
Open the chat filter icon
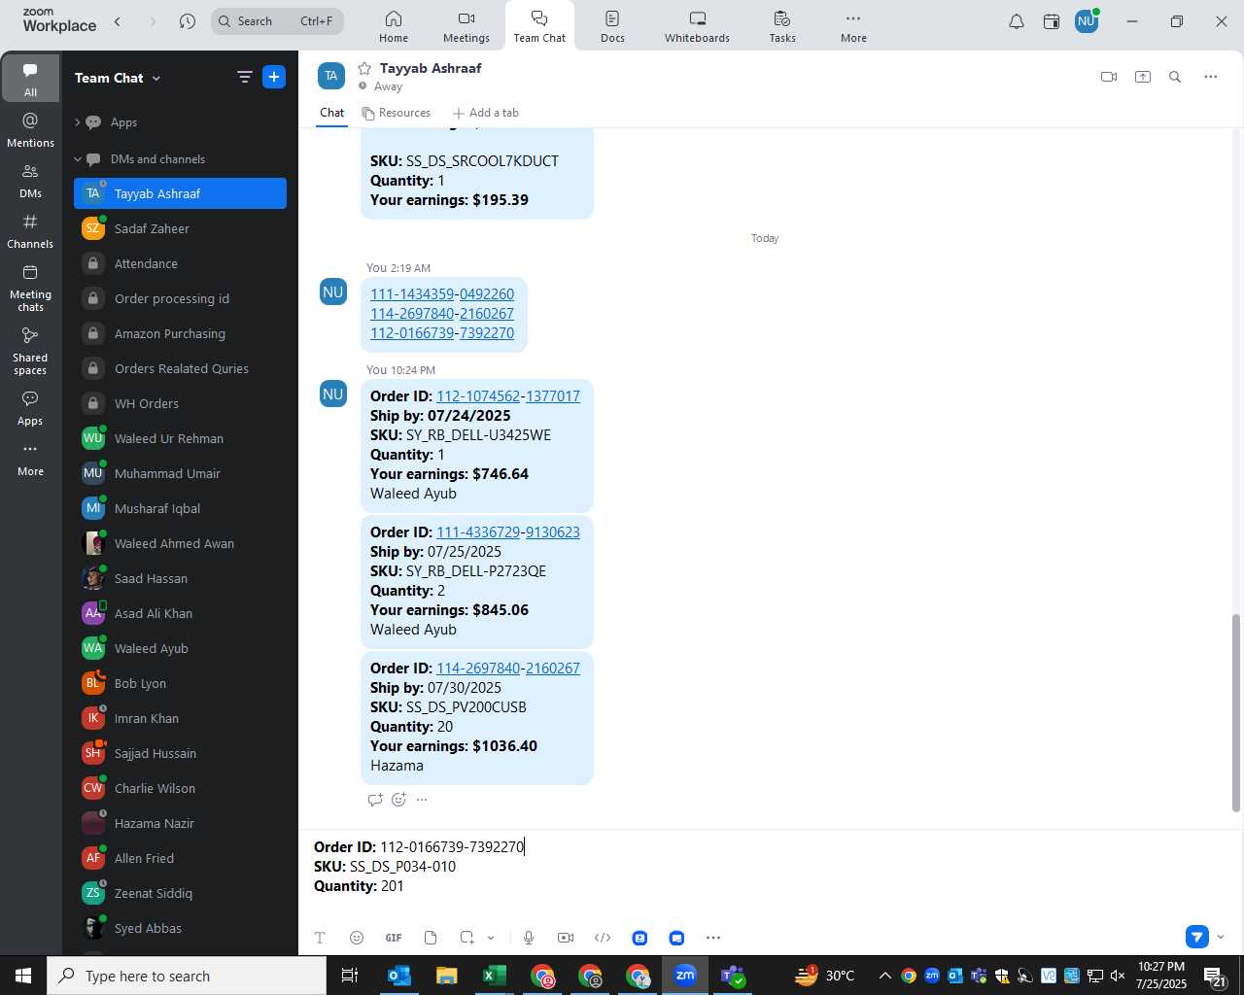(245, 77)
